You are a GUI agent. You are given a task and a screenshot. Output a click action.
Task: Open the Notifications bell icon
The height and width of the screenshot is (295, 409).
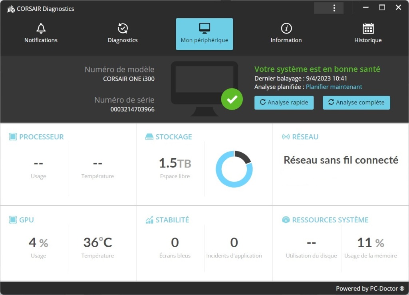41,28
